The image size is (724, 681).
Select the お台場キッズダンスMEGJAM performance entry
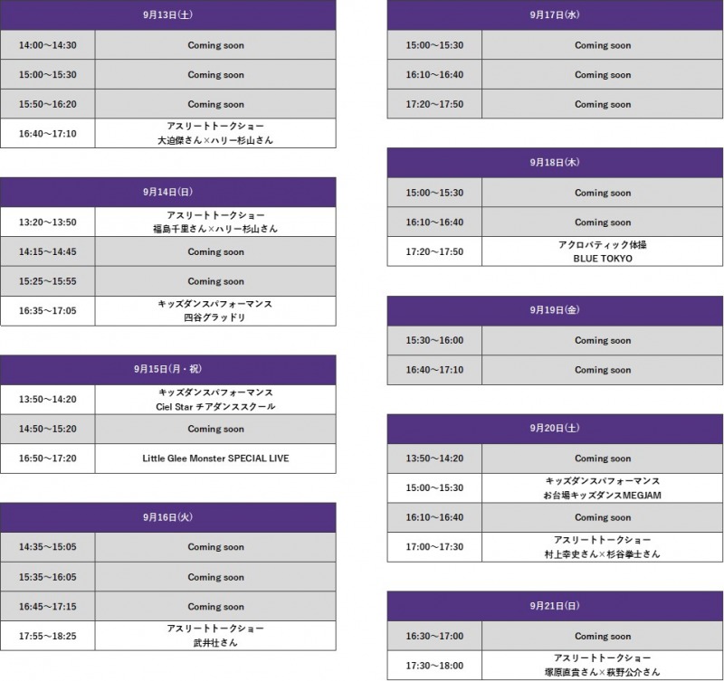603,488
